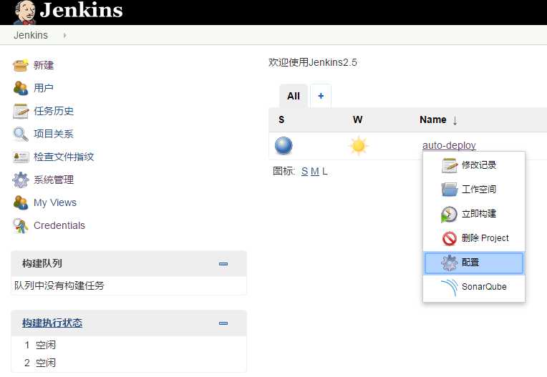The image size is (547, 377).
Task: Open the 任务历史 link
Action: tap(54, 111)
